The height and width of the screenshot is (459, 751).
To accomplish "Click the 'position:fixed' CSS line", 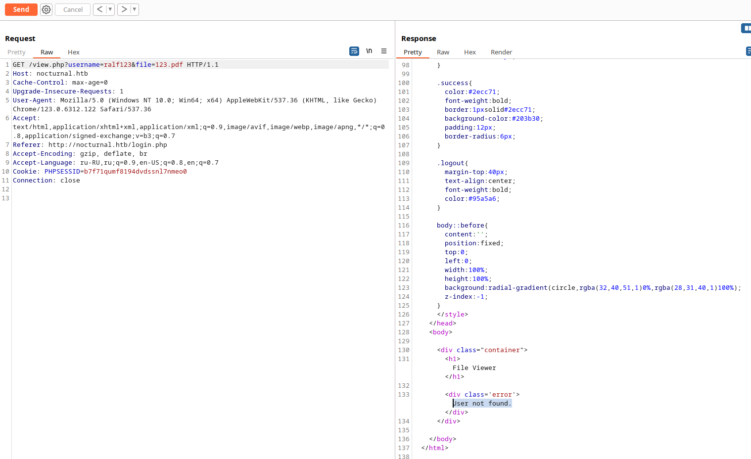I will (x=474, y=243).
